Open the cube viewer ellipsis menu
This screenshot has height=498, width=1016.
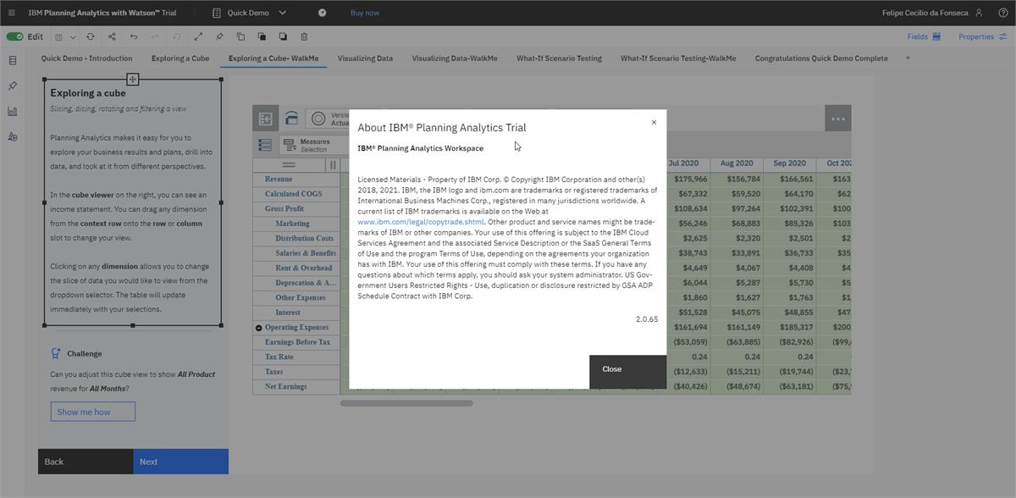pos(837,119)
